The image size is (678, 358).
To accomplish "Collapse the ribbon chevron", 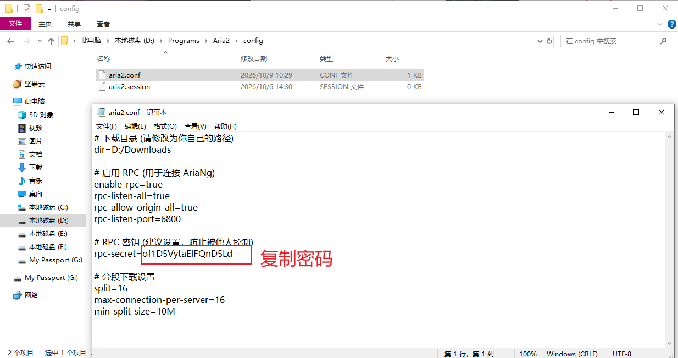I will pos(660,24).
